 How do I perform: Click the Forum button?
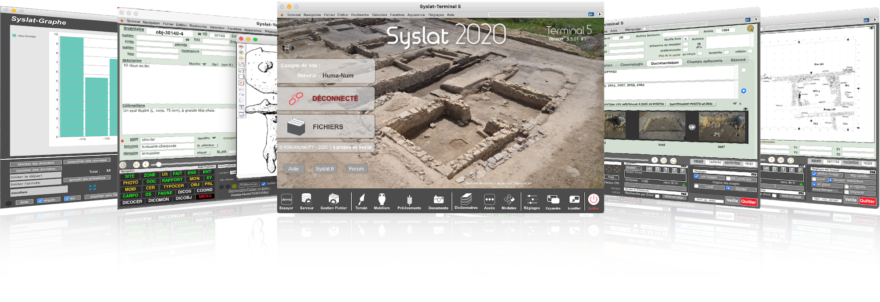[x=356, y=169]
